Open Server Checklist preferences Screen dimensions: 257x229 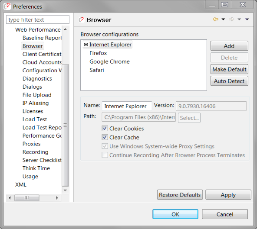click(42, 160)
